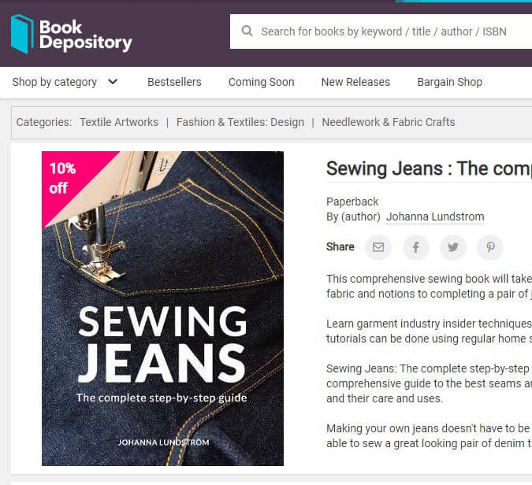Click the Shop by category chevron arrow

point(113,81)
